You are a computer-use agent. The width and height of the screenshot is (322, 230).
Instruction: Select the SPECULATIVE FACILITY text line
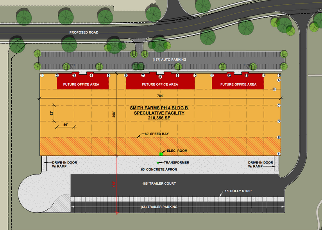tap(159, 113)
